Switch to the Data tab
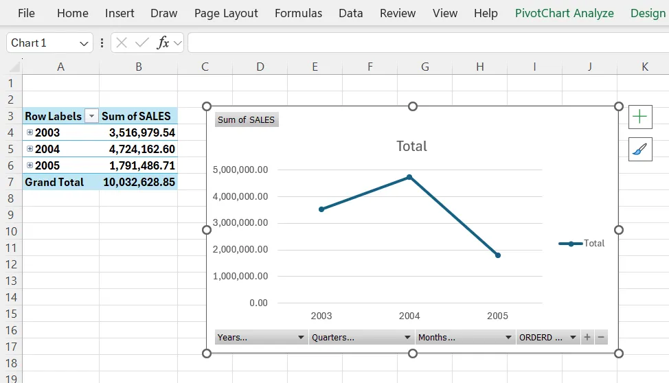The image size is (669, 383). pos(351,13)
